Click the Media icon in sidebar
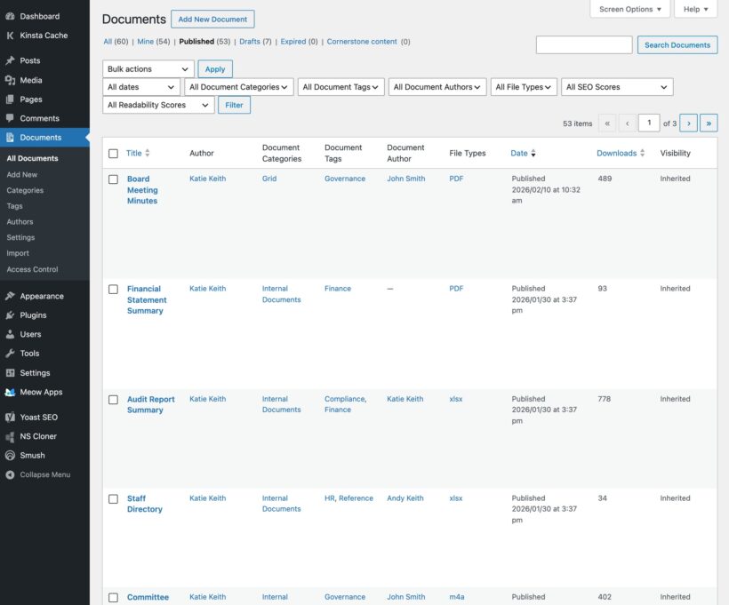Screen dimensions: 729x605 10,80
